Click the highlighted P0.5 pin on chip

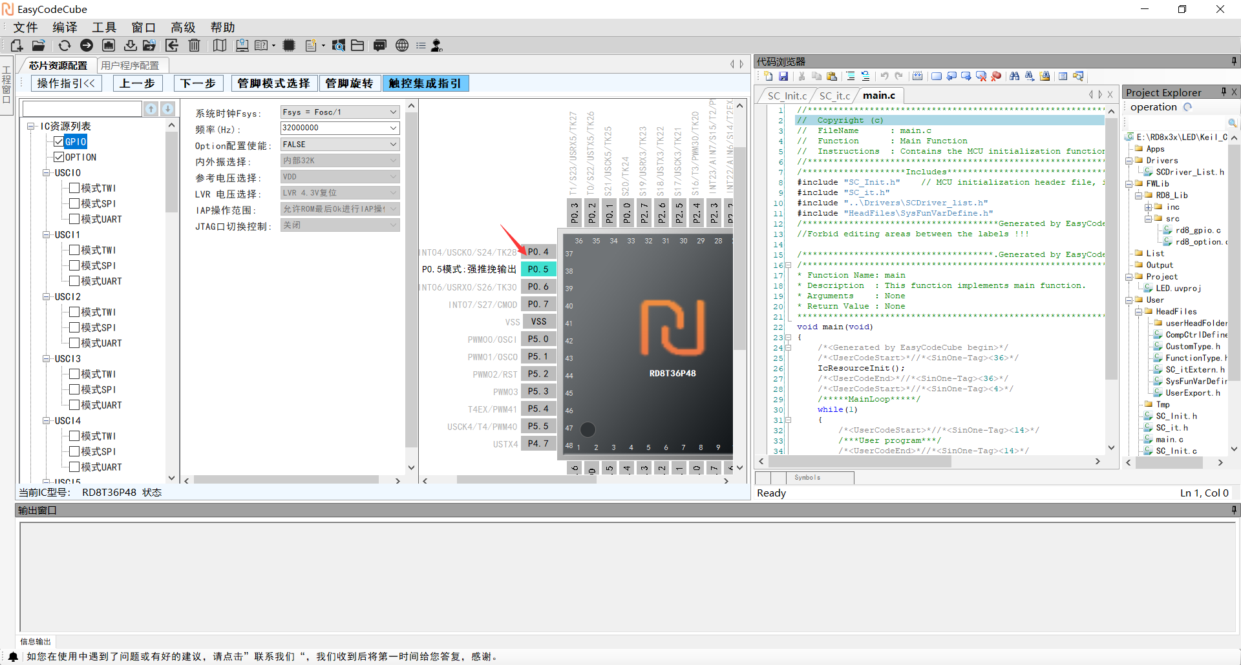(x=538, y=269)
